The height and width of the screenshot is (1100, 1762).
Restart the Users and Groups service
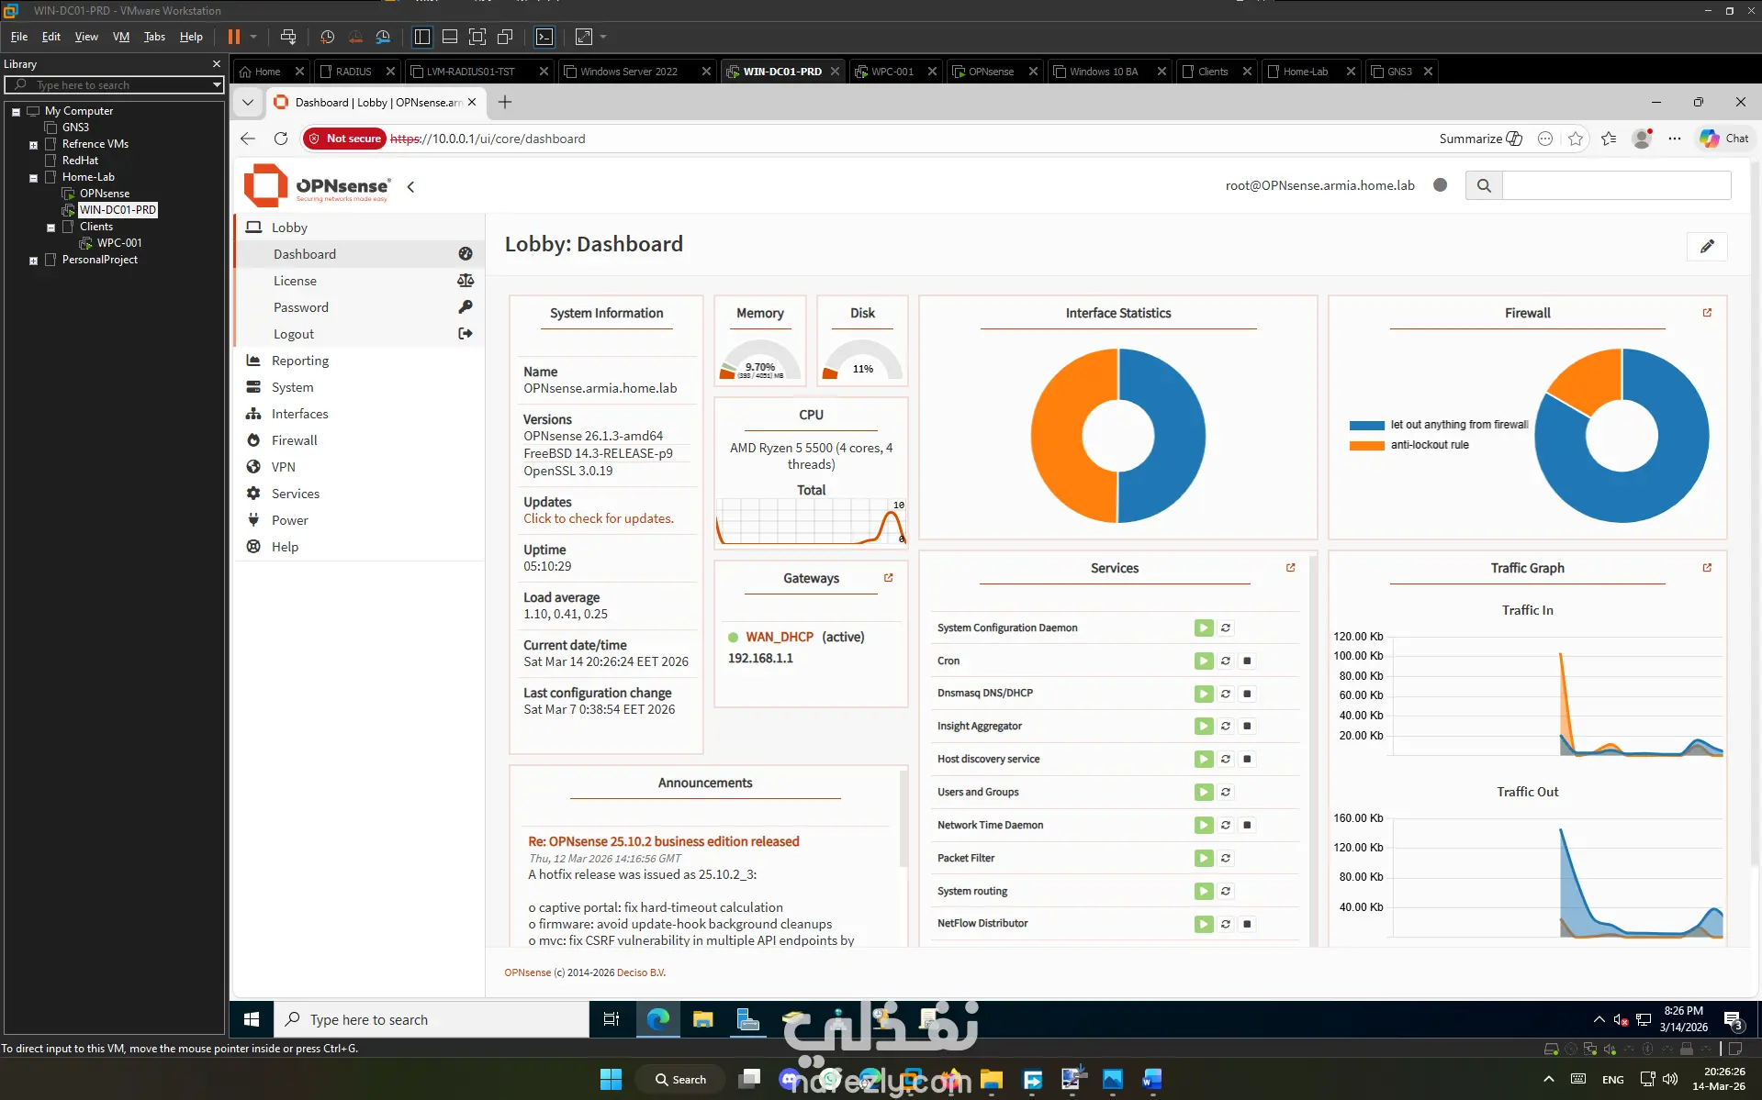pyautogui.click(x=1225, y=792)
